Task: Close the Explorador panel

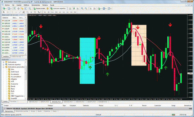Action: pyautogui.click(x=26, y=60)
